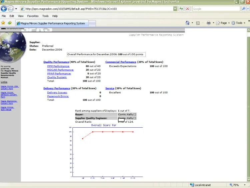Open the Quality System link

pos(57,77)
